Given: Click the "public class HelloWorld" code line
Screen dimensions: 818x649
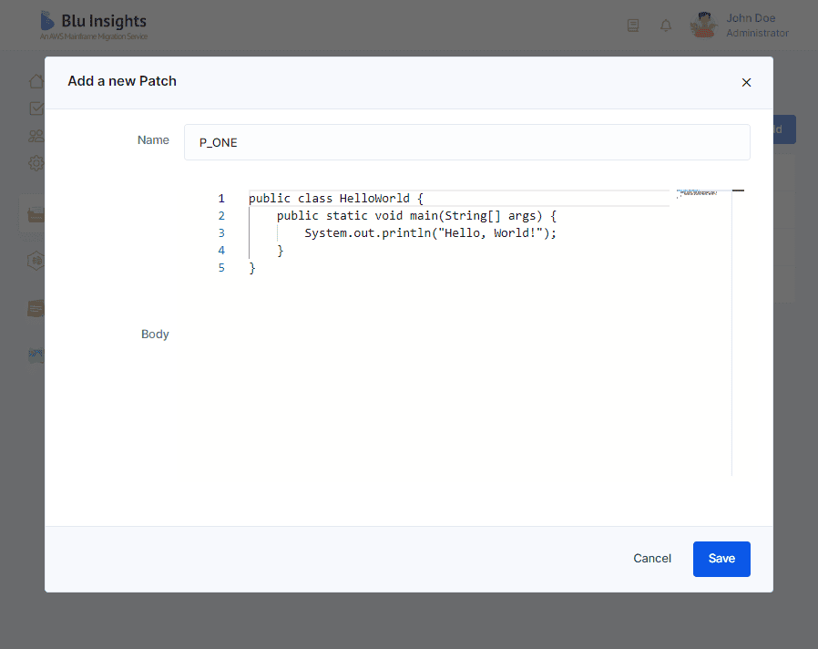Looking at the screenshot, I should click(x=335, y=199).
